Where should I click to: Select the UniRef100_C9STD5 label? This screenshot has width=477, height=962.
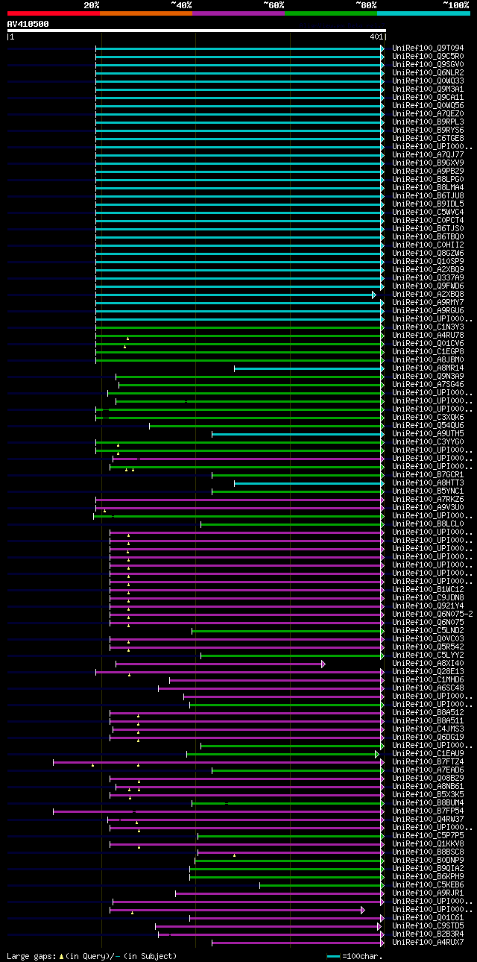(428, 926)
